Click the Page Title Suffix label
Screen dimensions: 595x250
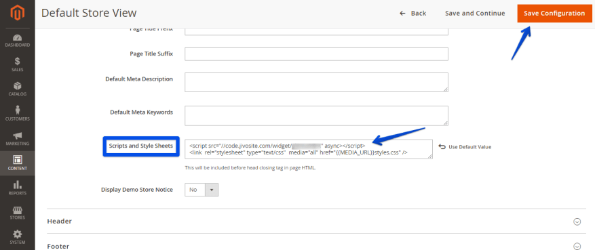click(x=151, y=54)
